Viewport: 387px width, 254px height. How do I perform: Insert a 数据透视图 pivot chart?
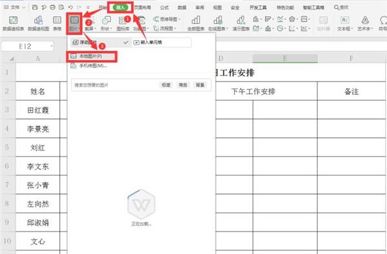tap(39, 23)
